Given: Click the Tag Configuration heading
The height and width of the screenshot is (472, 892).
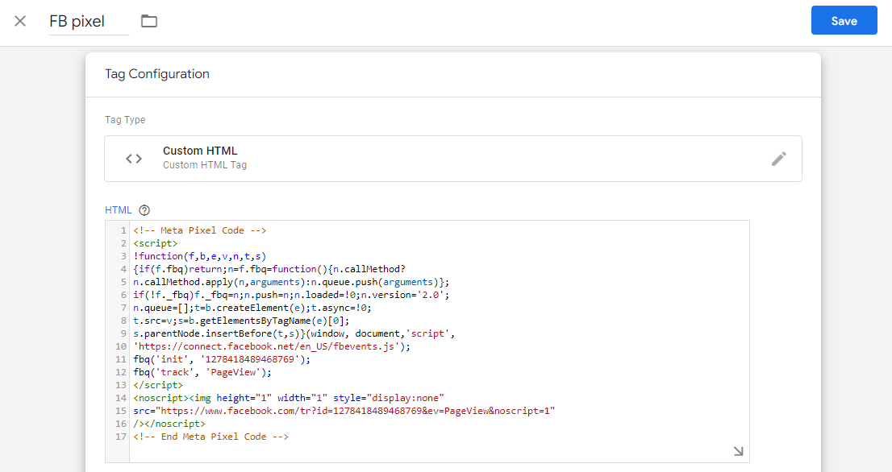Looking at the screenshot, I should tap(157, 74).
